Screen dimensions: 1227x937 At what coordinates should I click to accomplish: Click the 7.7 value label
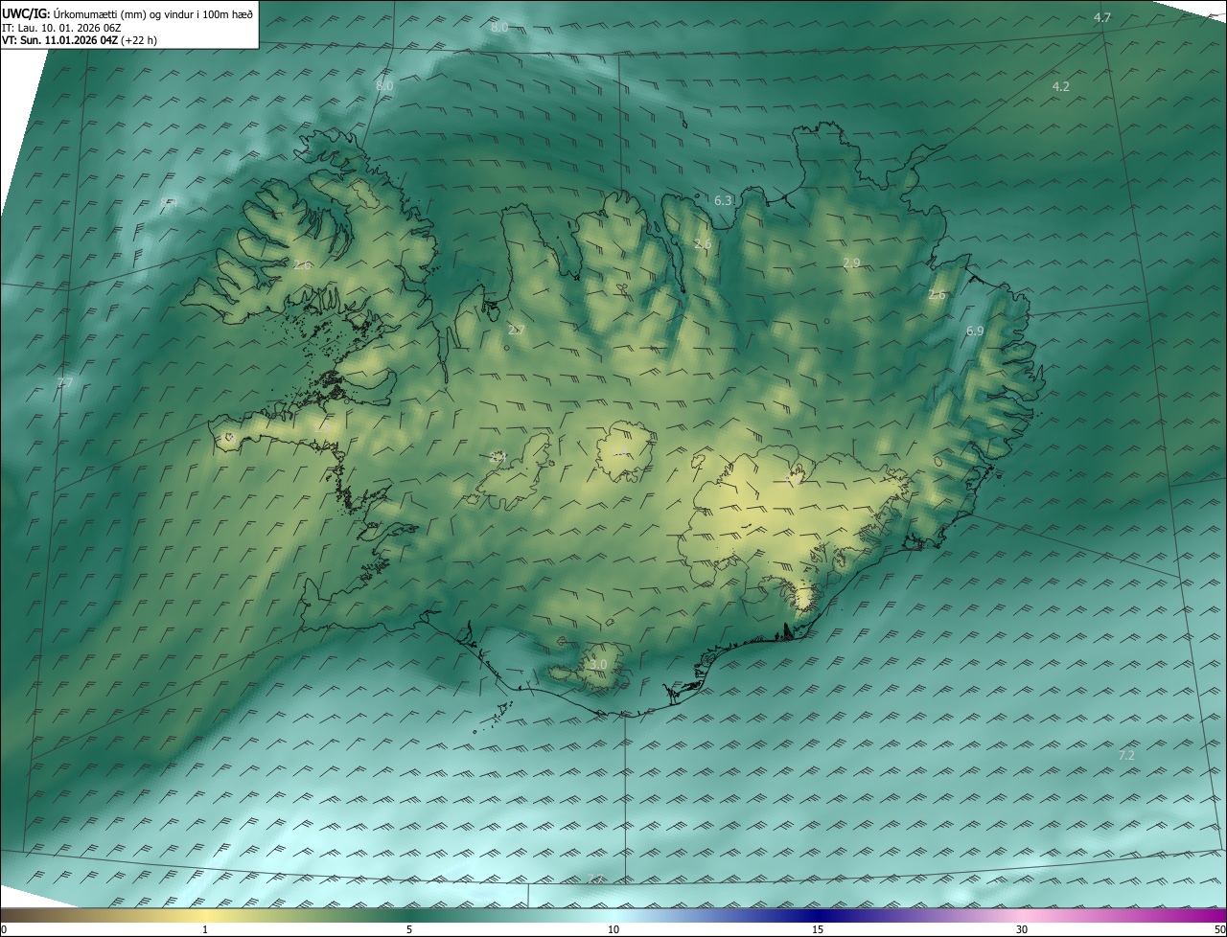tap(64, 382)
